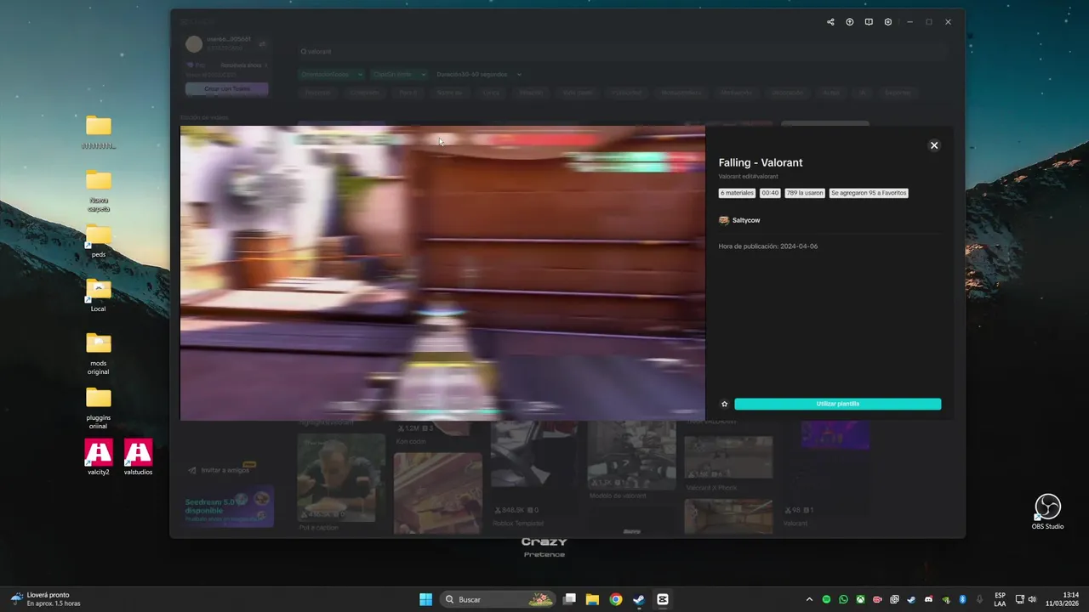Open Google Chrome from the taskbar
The width and height of the screenshot is (1089, 612).
point(616,599)
